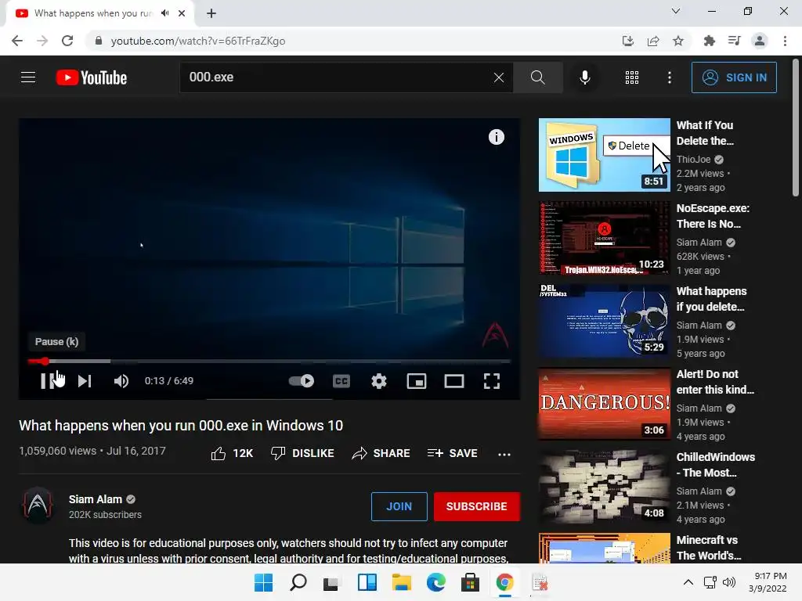Screen dimensions: 802x601
Task: Select the 'What happens when you run' tab
Action: click(99, 13)
